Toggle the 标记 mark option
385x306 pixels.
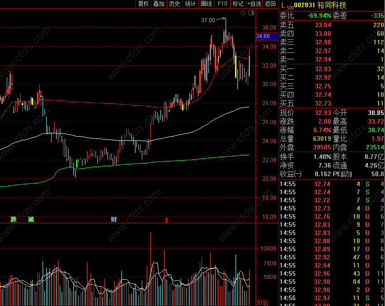coord(238,4)
